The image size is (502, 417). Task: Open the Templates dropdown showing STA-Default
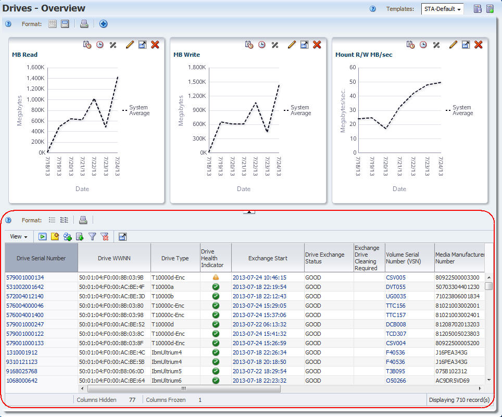tap(442, 9)
